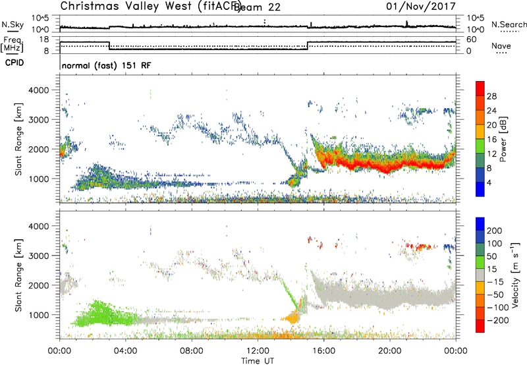Click the 'Nave' legend label
Viewport: 527px width, 365px height.
[501, 46]
